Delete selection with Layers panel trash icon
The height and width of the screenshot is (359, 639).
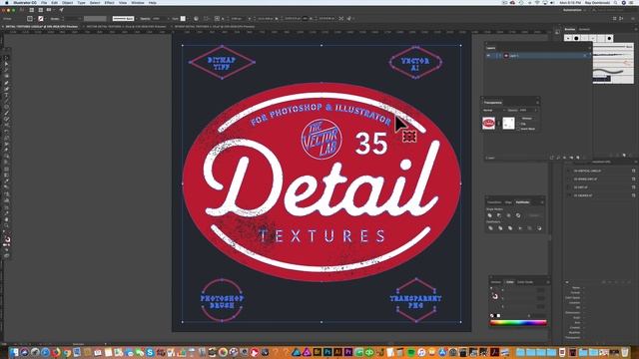pyautogui.click(x=584, y=158)
